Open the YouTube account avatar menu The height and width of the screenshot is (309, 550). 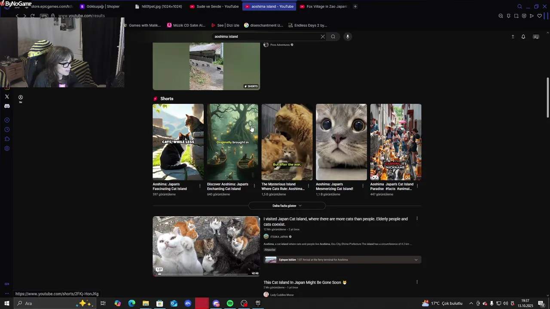(x=536, y=36)
